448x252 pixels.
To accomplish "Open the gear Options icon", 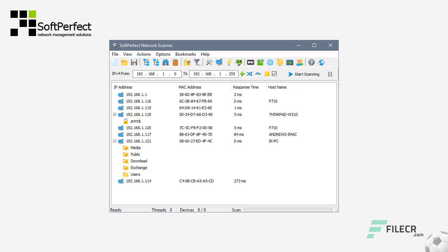I will [x=270, y=62].
